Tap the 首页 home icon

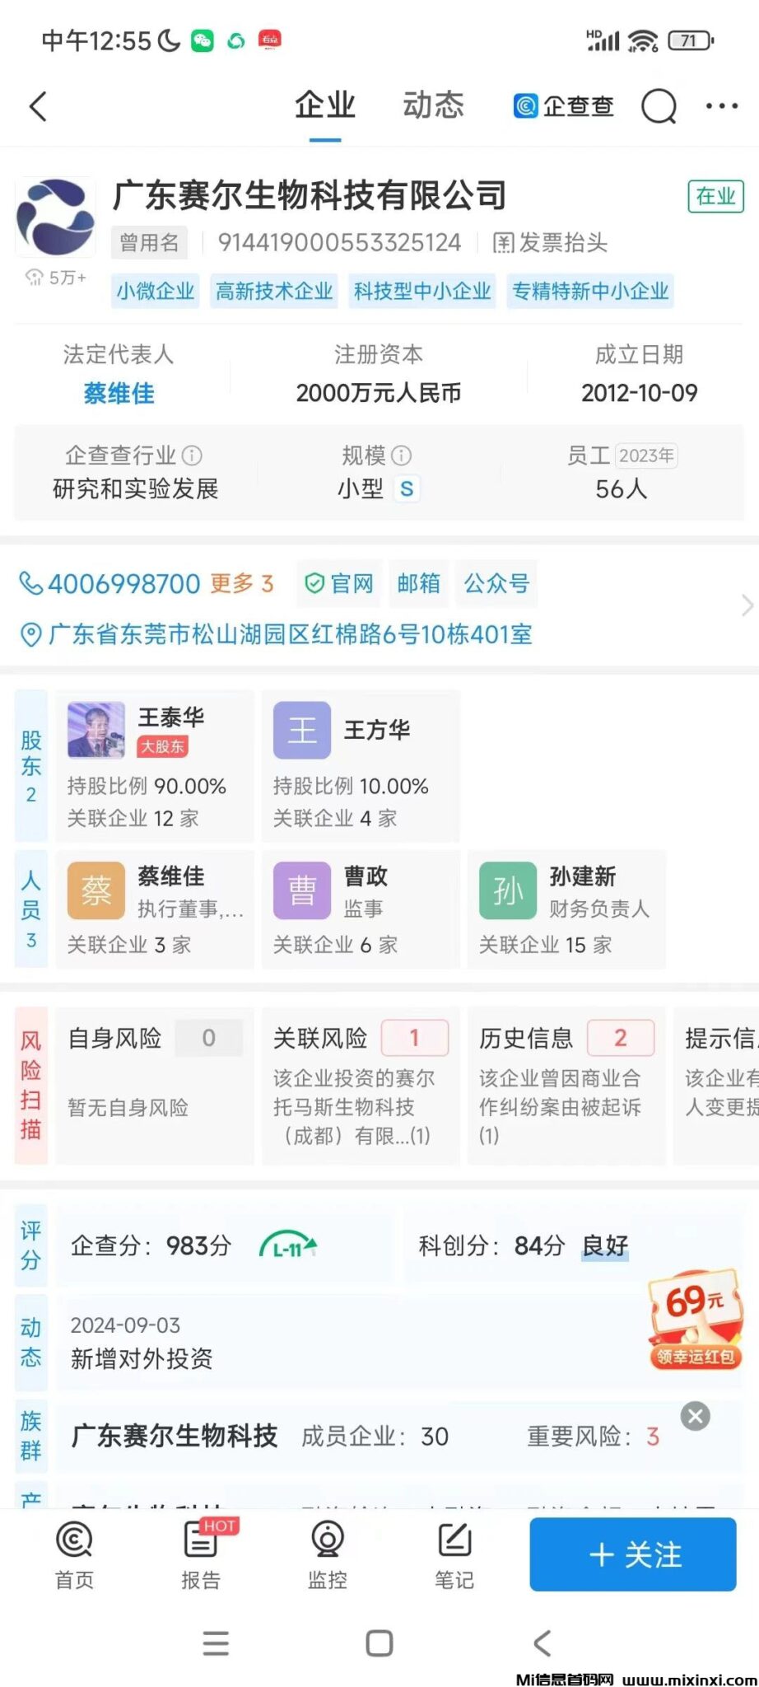point(74,1554)
